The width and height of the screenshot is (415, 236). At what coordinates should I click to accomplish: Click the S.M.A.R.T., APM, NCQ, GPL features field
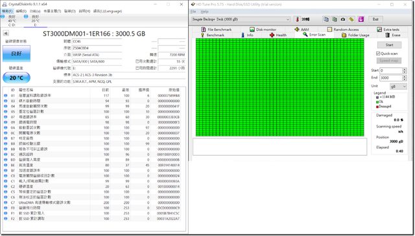pos(128,81)
